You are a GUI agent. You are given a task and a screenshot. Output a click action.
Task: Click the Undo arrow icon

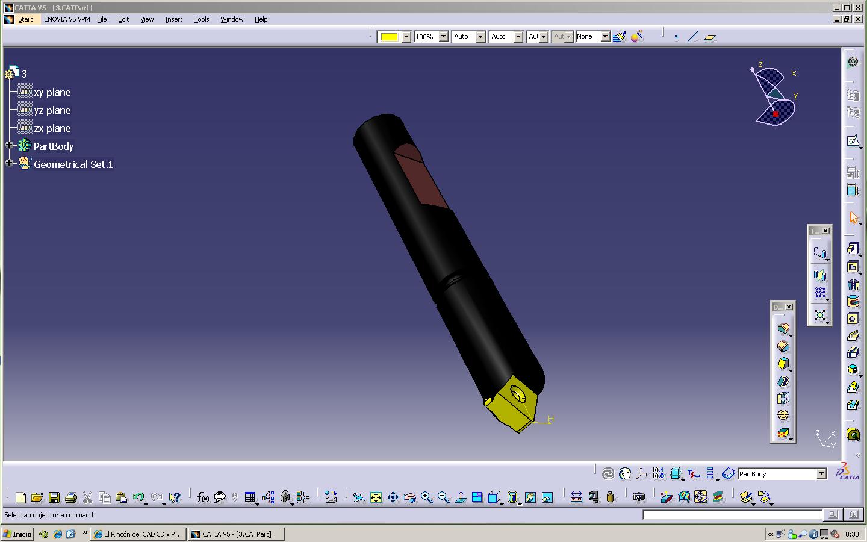[138, 497]
